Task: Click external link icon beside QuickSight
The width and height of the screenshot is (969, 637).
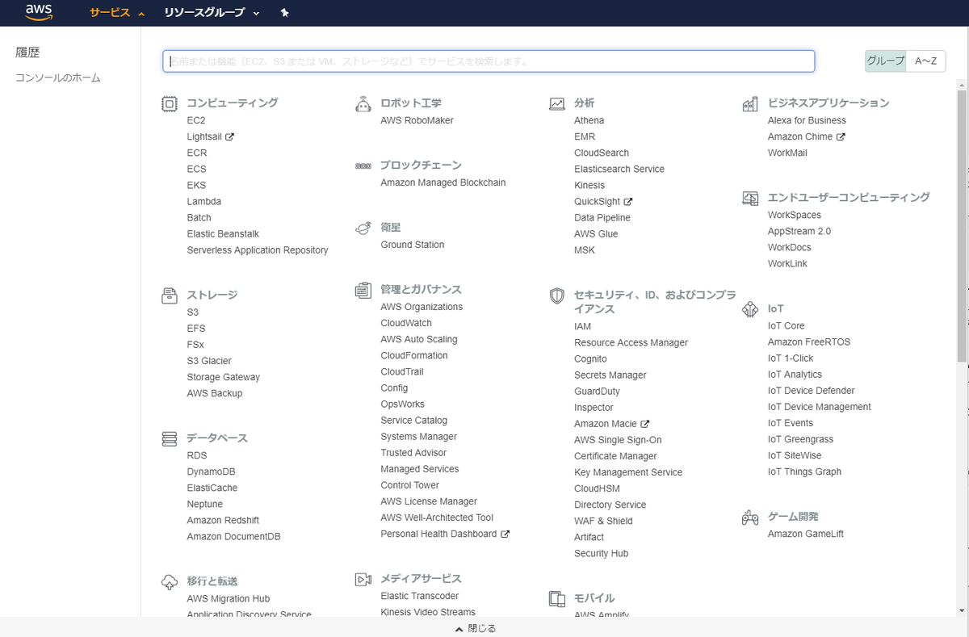Action: click(x=628, y=201)
